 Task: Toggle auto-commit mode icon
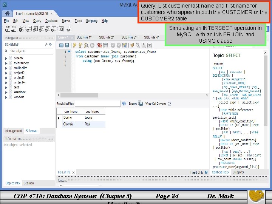(125, 45)
